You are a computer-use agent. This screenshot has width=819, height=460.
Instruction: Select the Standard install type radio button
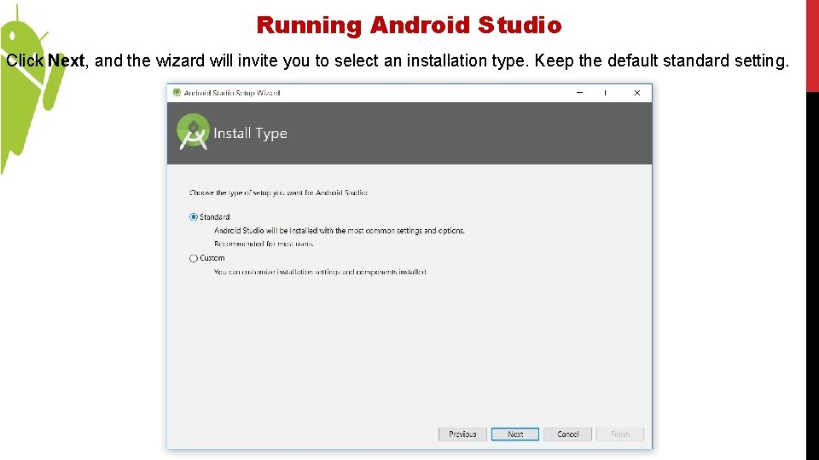click(194, 217)
